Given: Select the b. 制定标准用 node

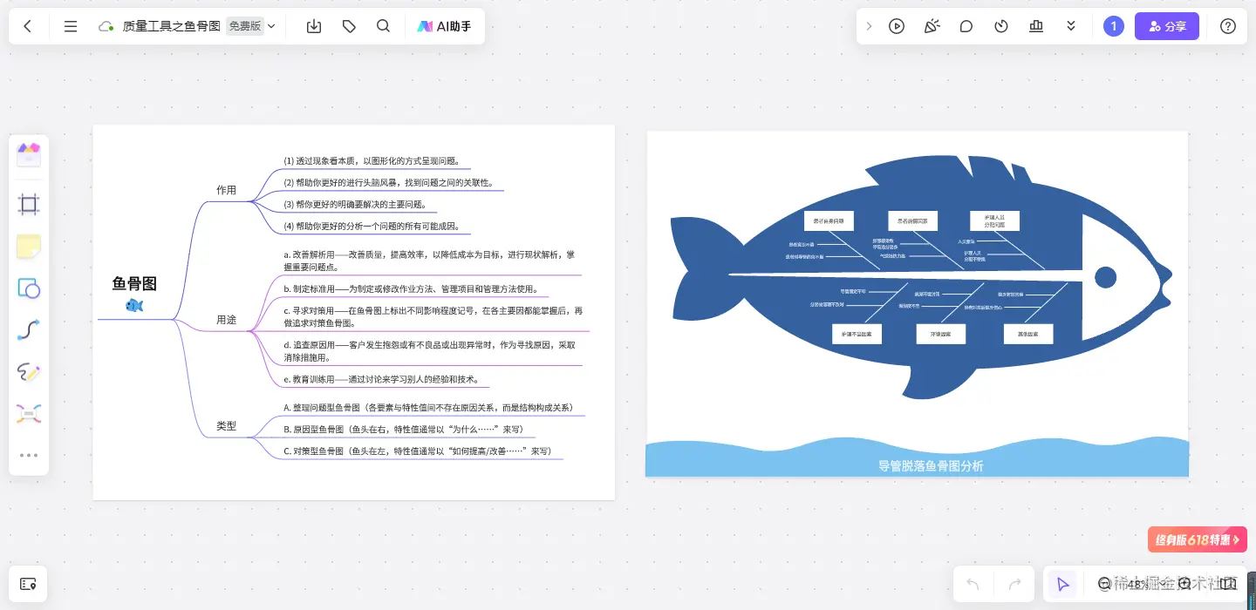Looking at the screenshot, I should pos(411,289).
